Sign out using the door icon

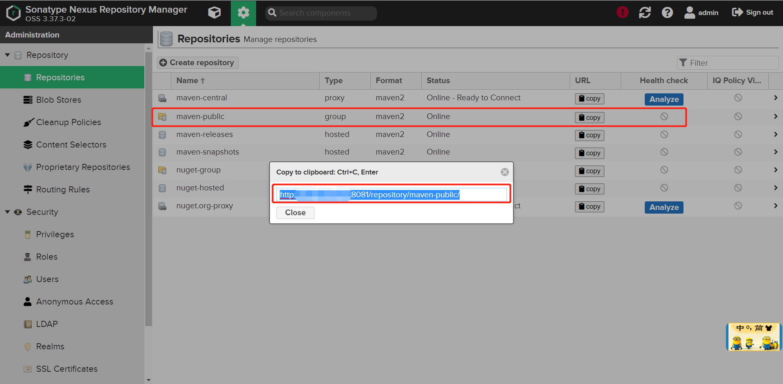click(x=737, y=12)
